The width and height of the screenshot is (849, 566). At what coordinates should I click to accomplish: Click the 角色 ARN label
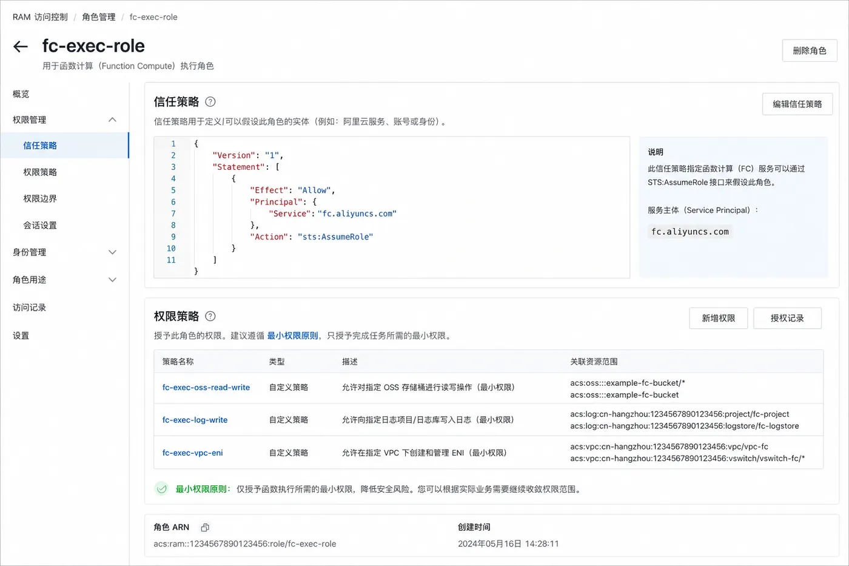[x=172, y=527]
